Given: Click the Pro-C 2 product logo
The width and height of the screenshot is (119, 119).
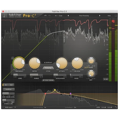Looking at the screenshot, I should [29, 16].
